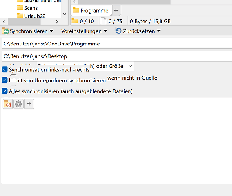Open the gear settings button

[18, 104]
